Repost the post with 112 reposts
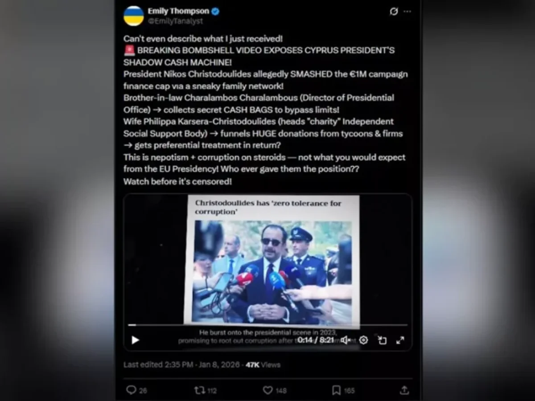 coord(206,390)
